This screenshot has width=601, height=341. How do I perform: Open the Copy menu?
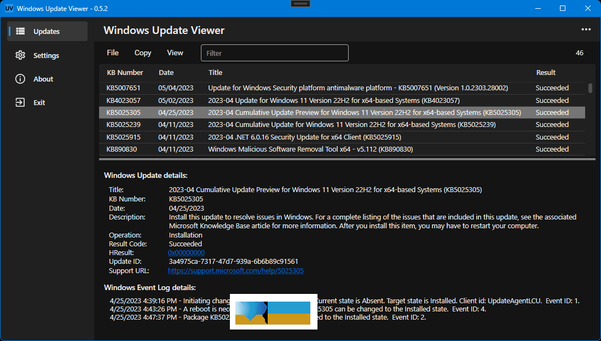pos(142,53)
